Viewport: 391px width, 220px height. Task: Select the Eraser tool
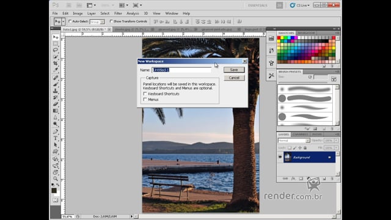(x=56, y=104)
